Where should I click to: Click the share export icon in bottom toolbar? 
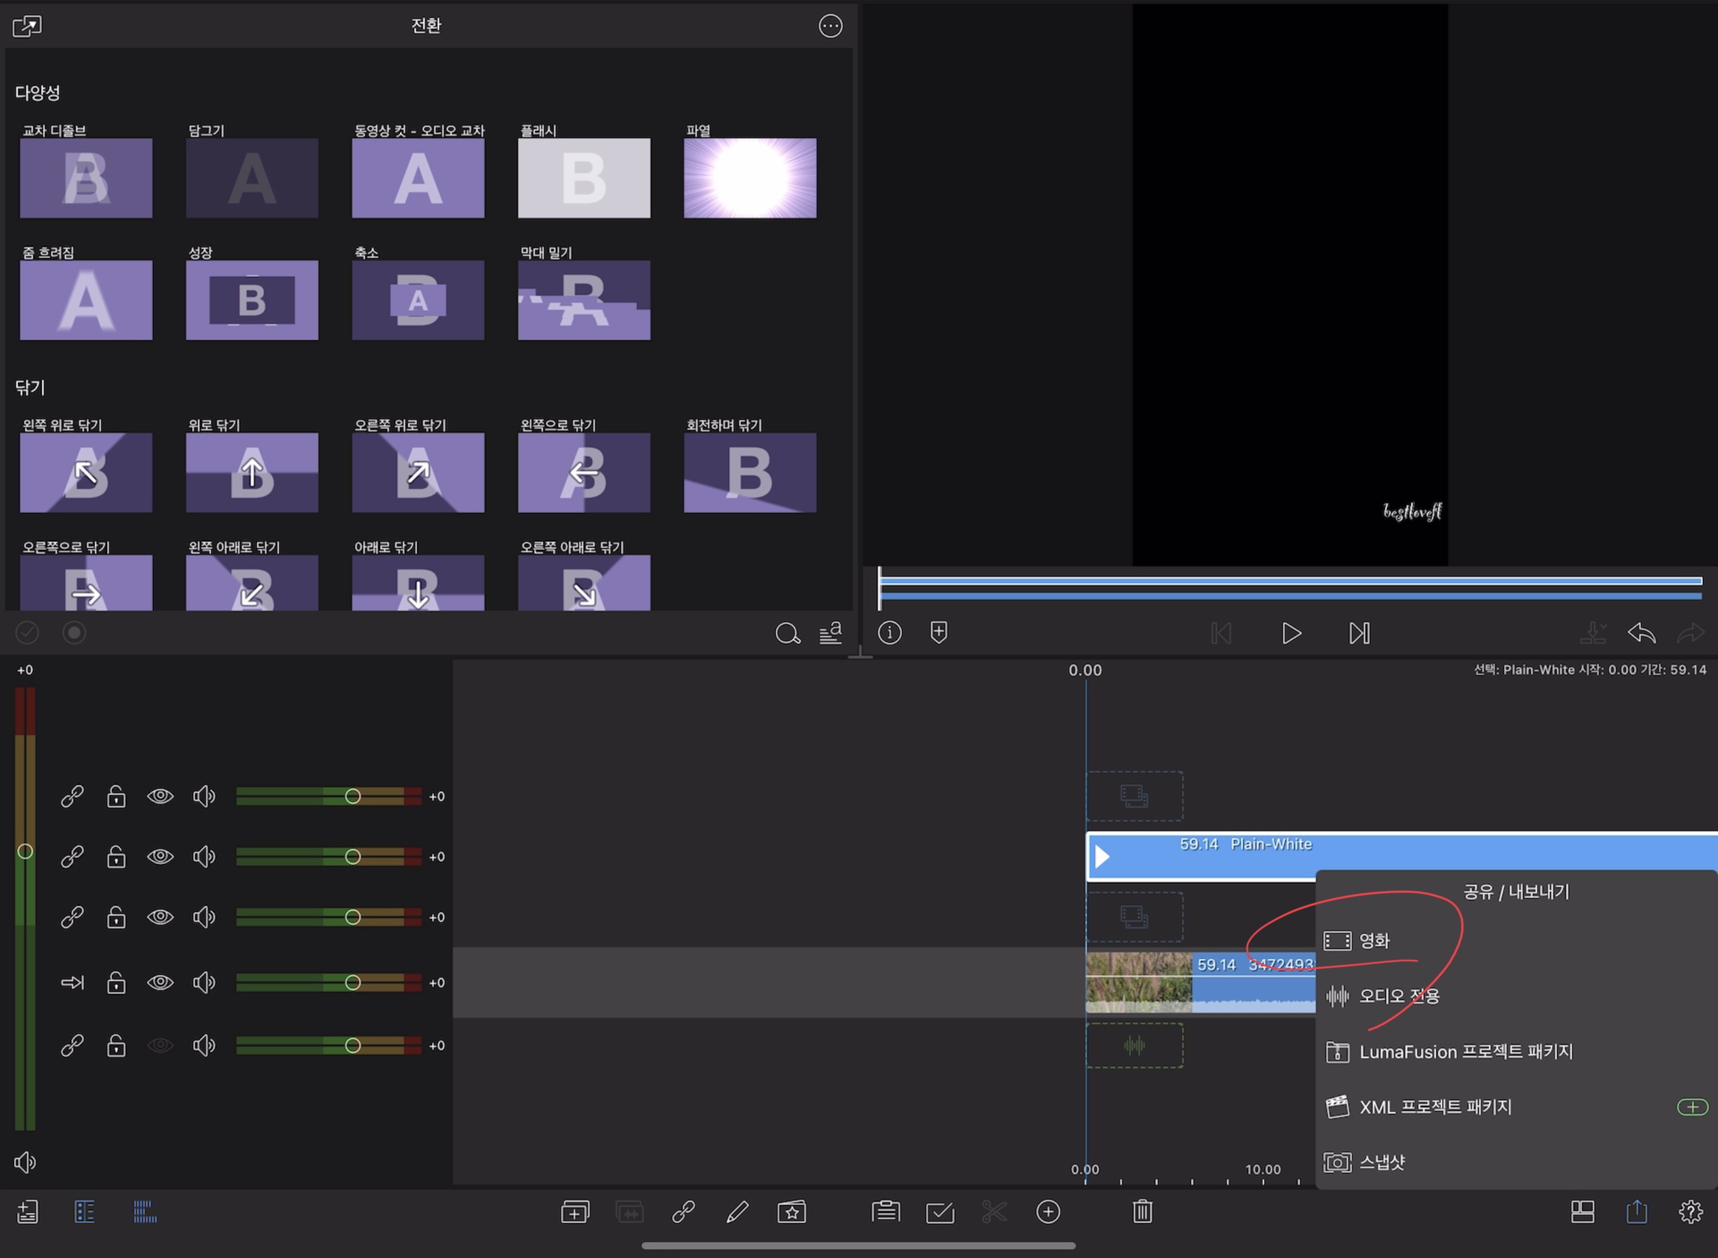coord(1637,1211)
